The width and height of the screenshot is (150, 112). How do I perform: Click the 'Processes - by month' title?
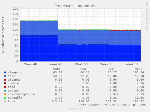click(x=75, y=6)
